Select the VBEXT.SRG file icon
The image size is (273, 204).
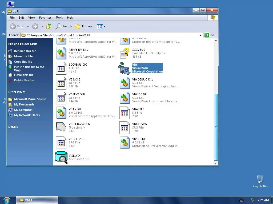[x=125, y=128]
